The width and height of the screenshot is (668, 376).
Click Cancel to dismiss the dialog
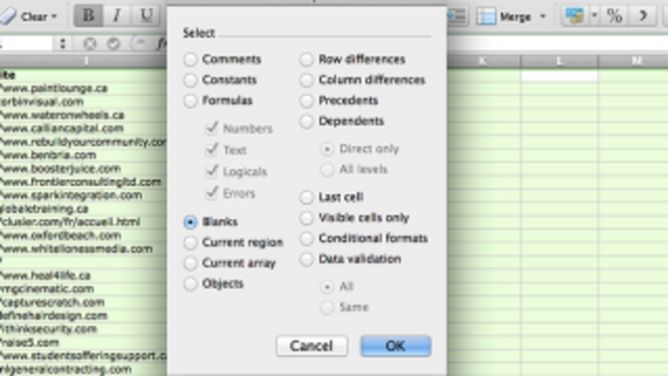tap(312, 346)
